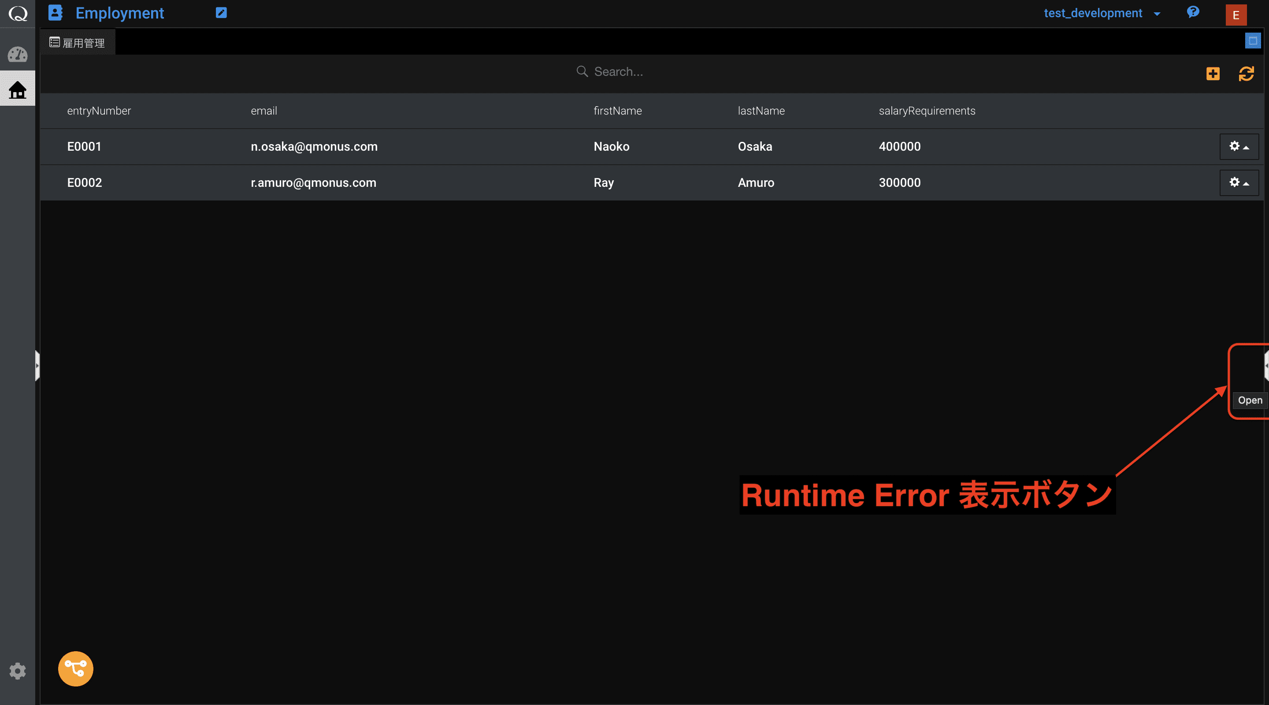
Task: Click the Amuro last name cell
Action: click(x=756, y=183)
